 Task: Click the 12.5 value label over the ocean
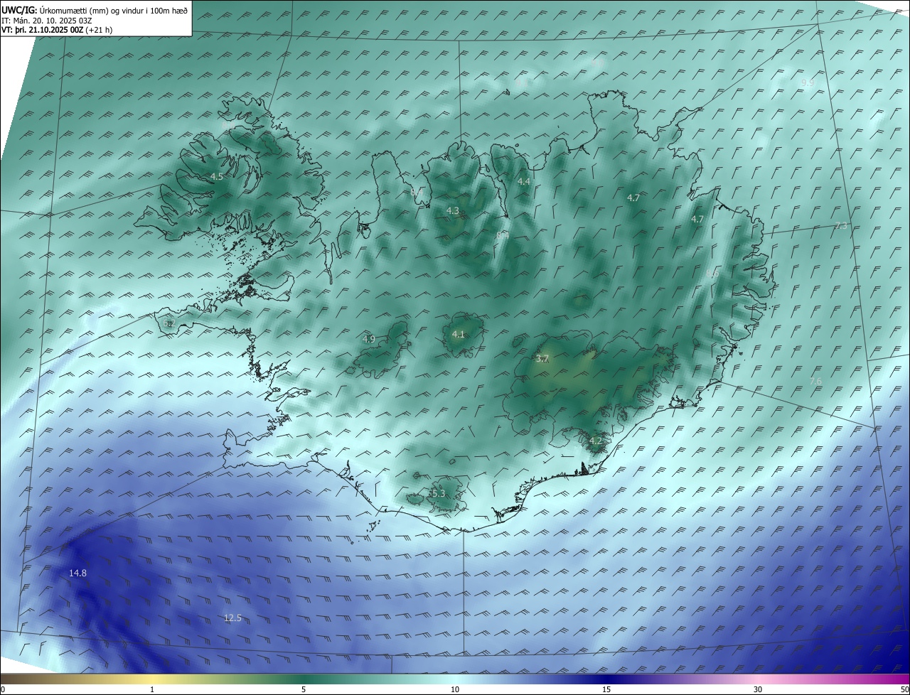pos(232,618)
